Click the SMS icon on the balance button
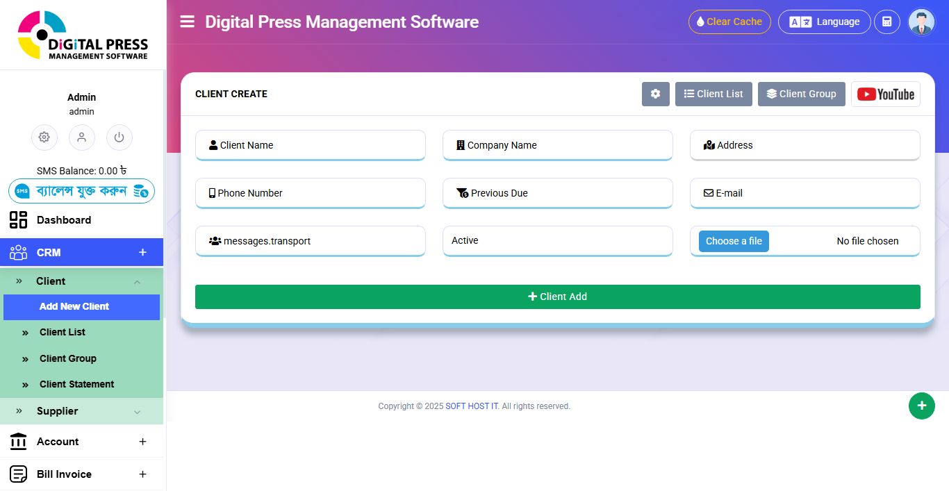The width and height of the screenshot is (949, 491). tap(24, 190)
